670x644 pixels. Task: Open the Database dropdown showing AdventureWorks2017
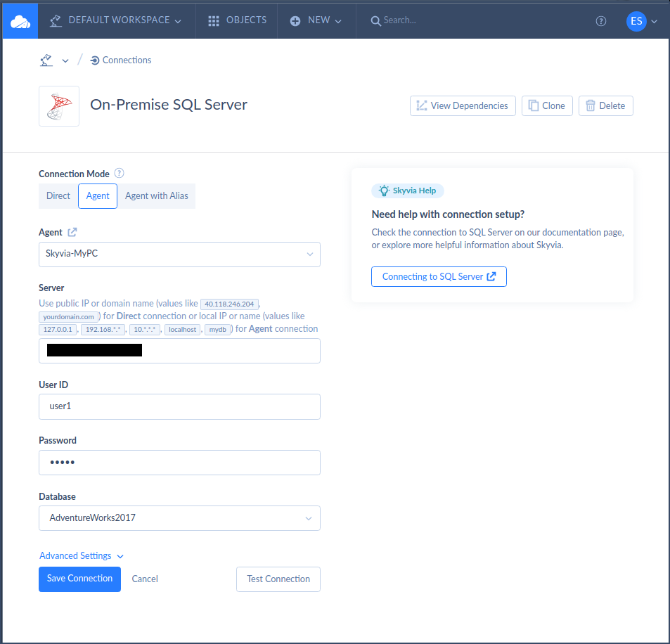click(x=179, y=518)
